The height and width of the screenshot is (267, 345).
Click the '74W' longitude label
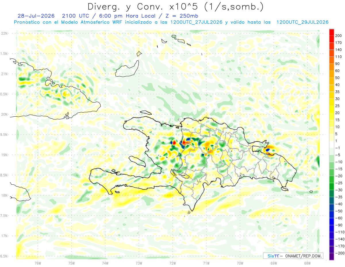click(x=105, y=263)
